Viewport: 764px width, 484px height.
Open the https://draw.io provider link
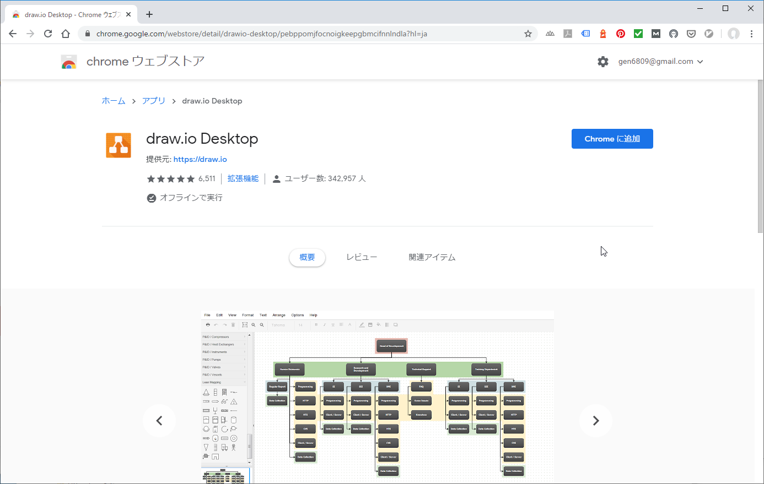(200, 159)
